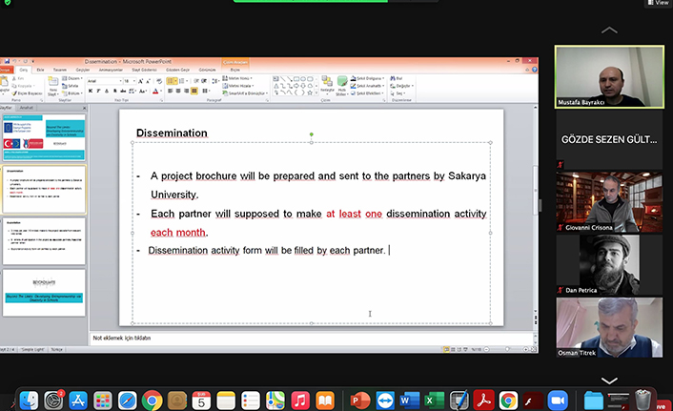Open the Trash in the dock
Screen dimensions: 673x411
[x=644, y=400]
